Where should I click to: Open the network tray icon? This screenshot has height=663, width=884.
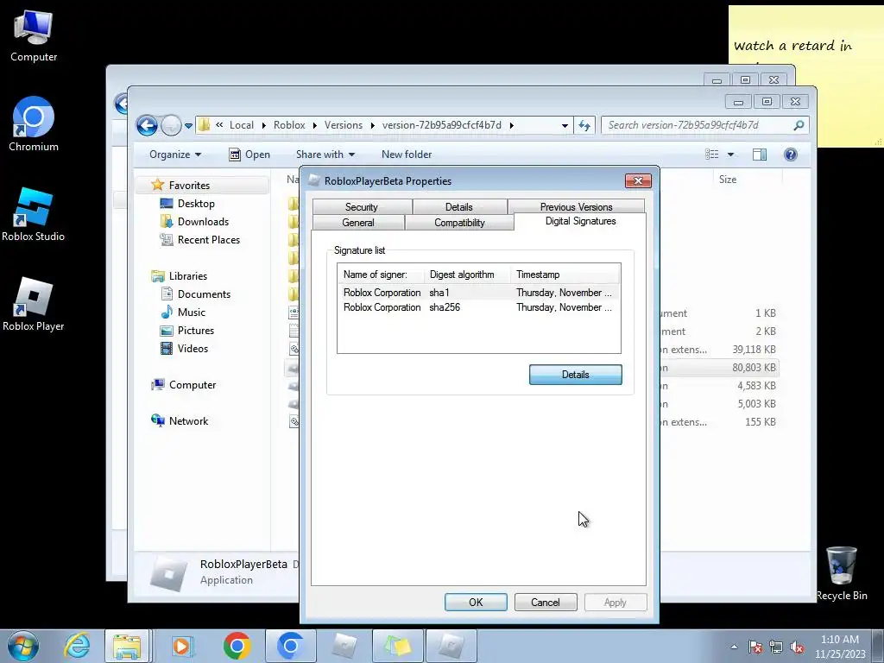click(776, 647)
